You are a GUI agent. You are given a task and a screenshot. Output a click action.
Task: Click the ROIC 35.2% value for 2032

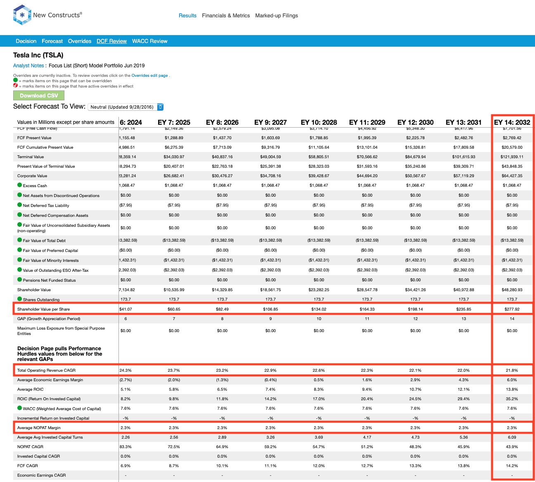pyautogui.click(x=512, y=399)
